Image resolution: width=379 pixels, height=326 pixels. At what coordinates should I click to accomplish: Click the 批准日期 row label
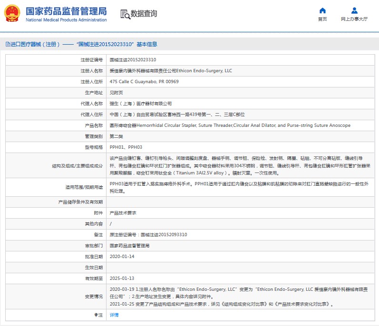click(x=94, y=257)
